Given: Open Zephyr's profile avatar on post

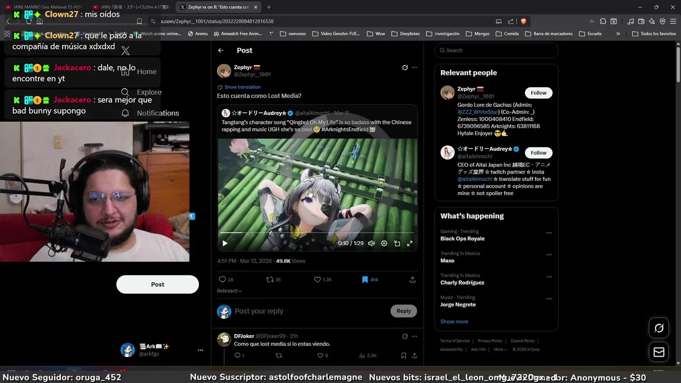Looking at the screenshot, I should click(x=224, y=71).
